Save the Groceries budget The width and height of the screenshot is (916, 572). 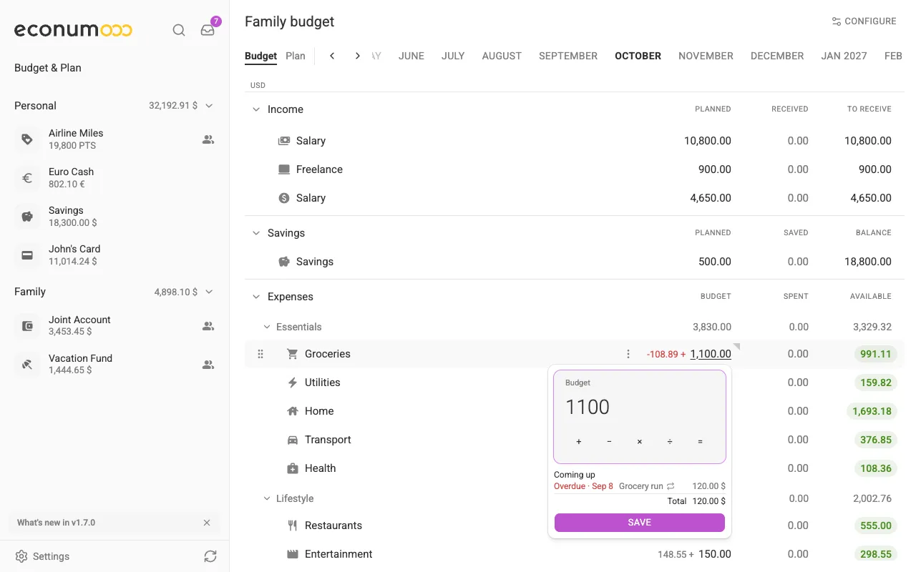[x=640, y=523]
